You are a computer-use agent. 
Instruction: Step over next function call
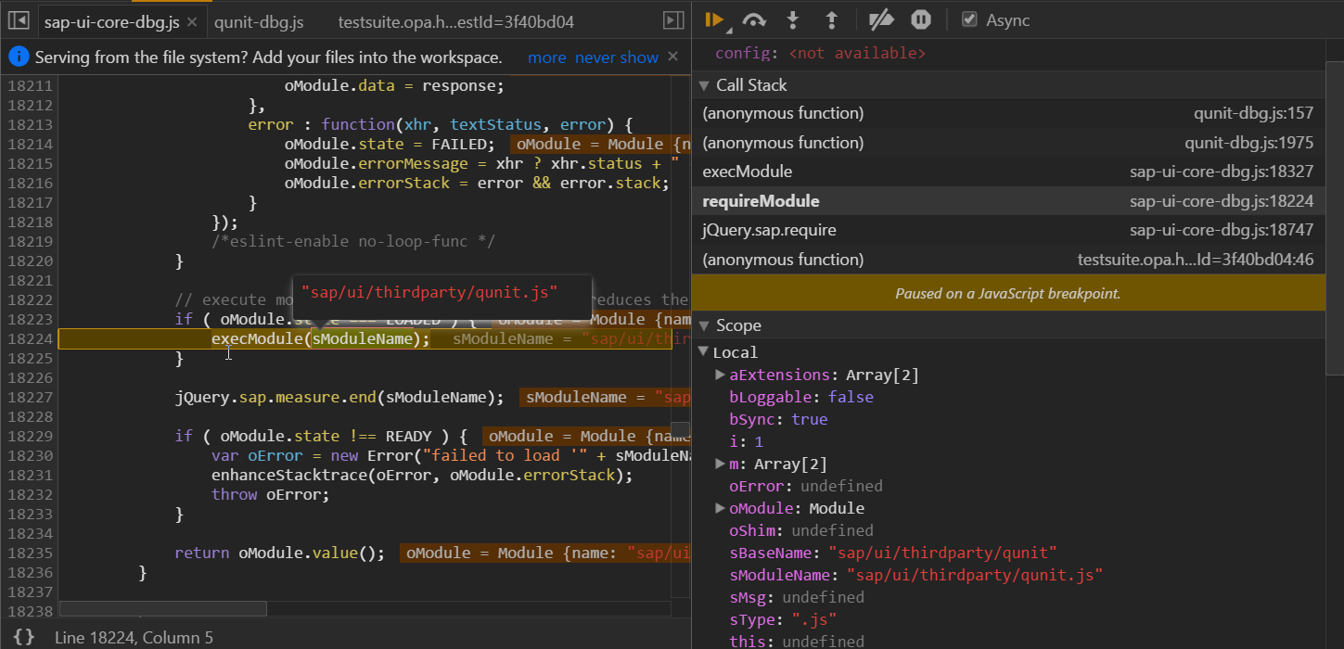(x=754, y=19)
